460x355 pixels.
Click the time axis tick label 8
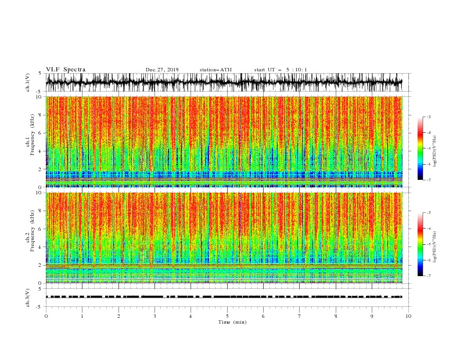[336, 316]
